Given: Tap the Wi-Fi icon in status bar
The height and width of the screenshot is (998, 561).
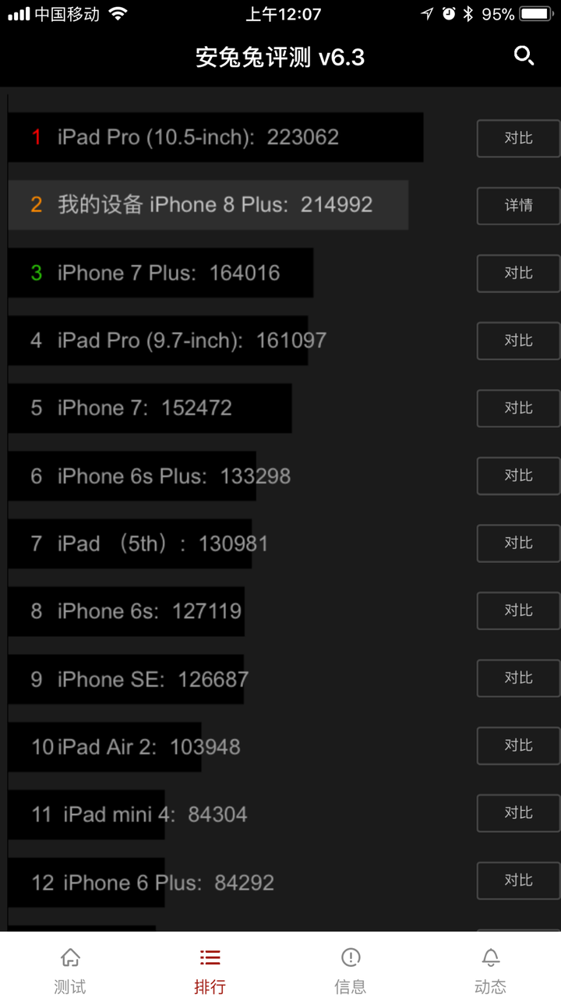Looking at the screenshot, I should click(118, 14).
